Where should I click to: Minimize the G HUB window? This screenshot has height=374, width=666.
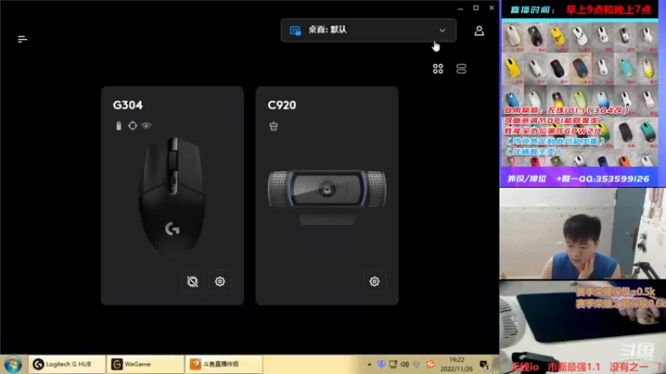460,8
